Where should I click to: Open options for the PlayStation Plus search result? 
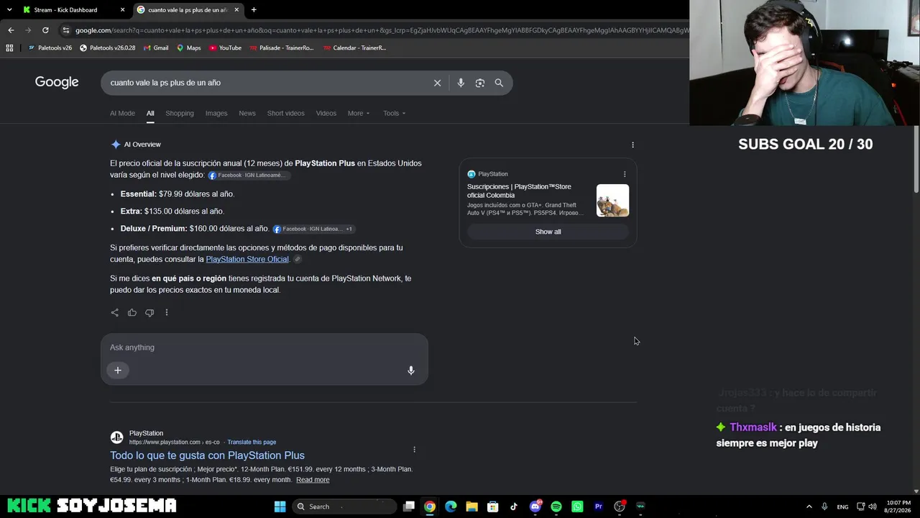tap(414, 450)
